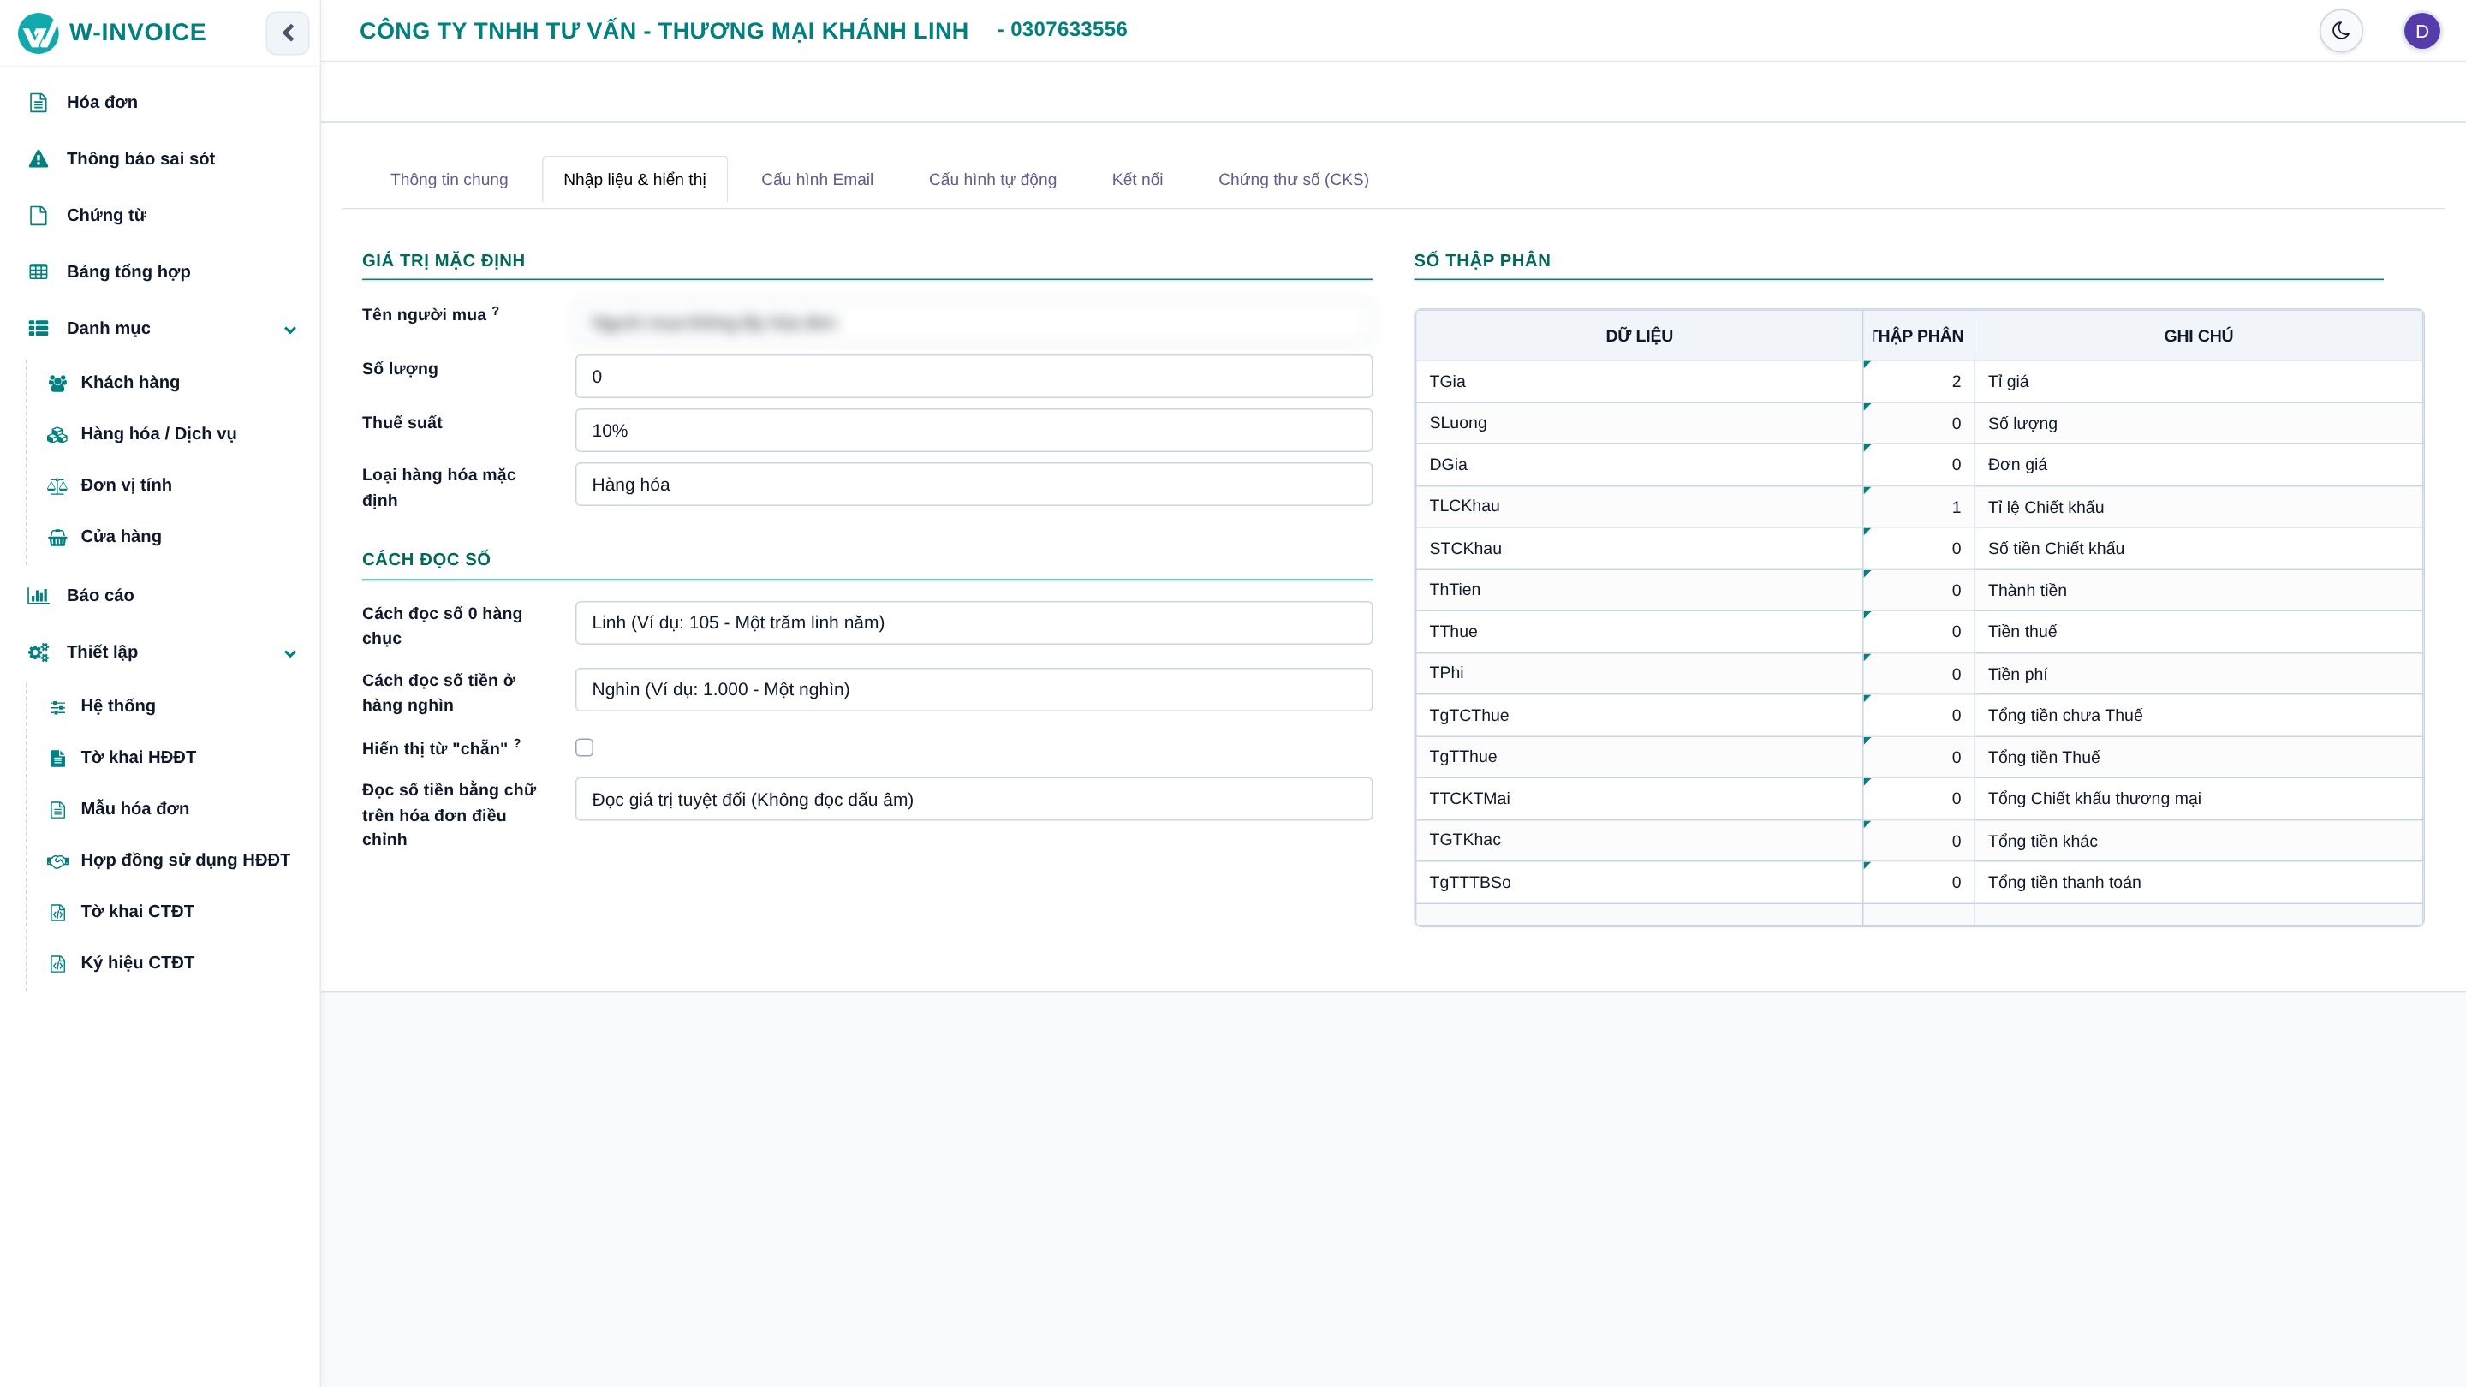Click the Bảng tổng hợp table icon
2466x1387 pixels.
[x=39, y=272]
